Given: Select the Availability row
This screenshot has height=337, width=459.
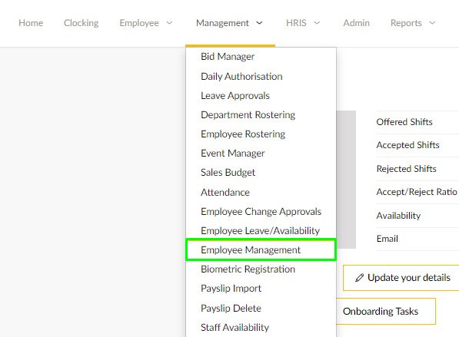Looking at the screenshot, I should click(417, 216).
